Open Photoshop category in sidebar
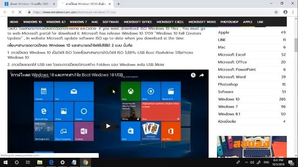 (228, 84)
